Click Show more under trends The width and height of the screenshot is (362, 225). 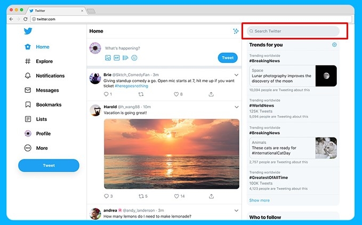pyautogui.click(x=259, y=200)
